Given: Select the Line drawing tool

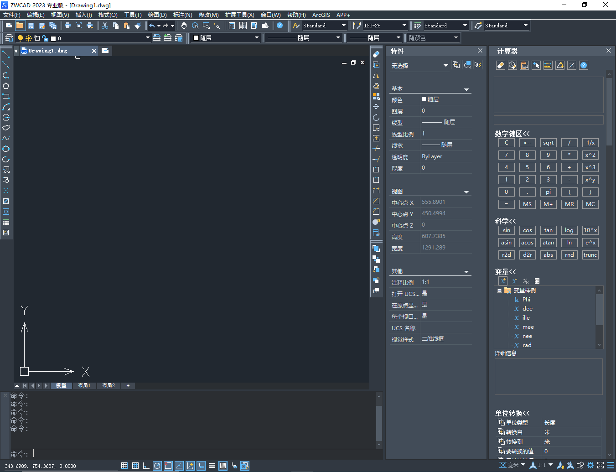Looking at the screenshot, I should (6, 54).
